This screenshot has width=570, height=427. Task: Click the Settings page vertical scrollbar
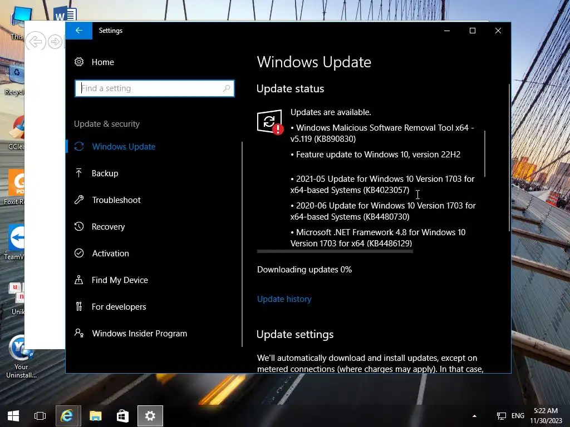[x=509, y=157]
